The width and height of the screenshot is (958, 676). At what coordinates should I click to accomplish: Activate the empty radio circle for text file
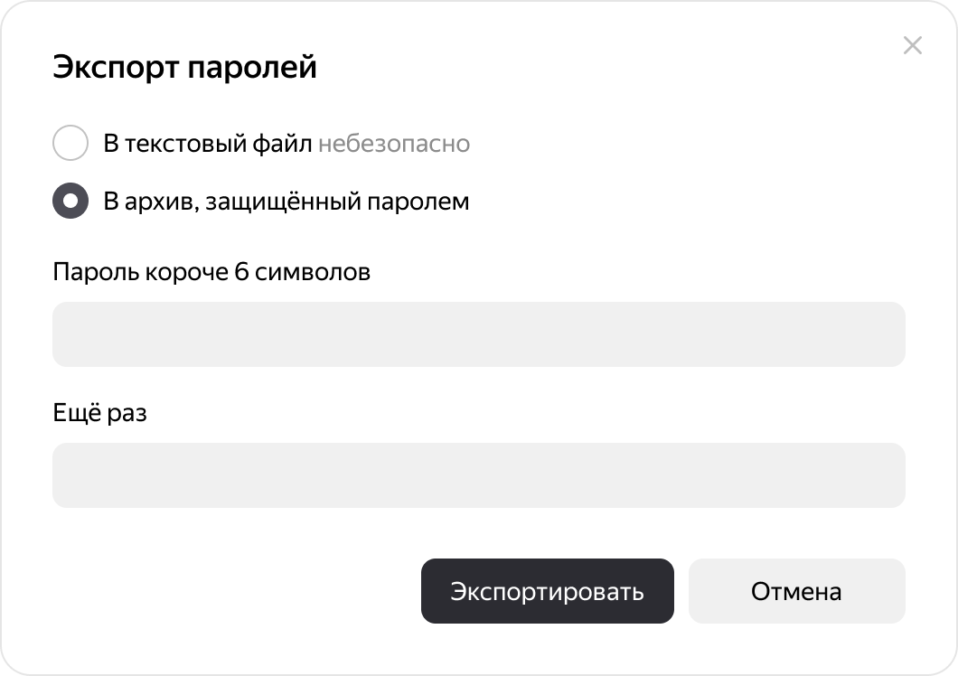(x=70, y=144)
